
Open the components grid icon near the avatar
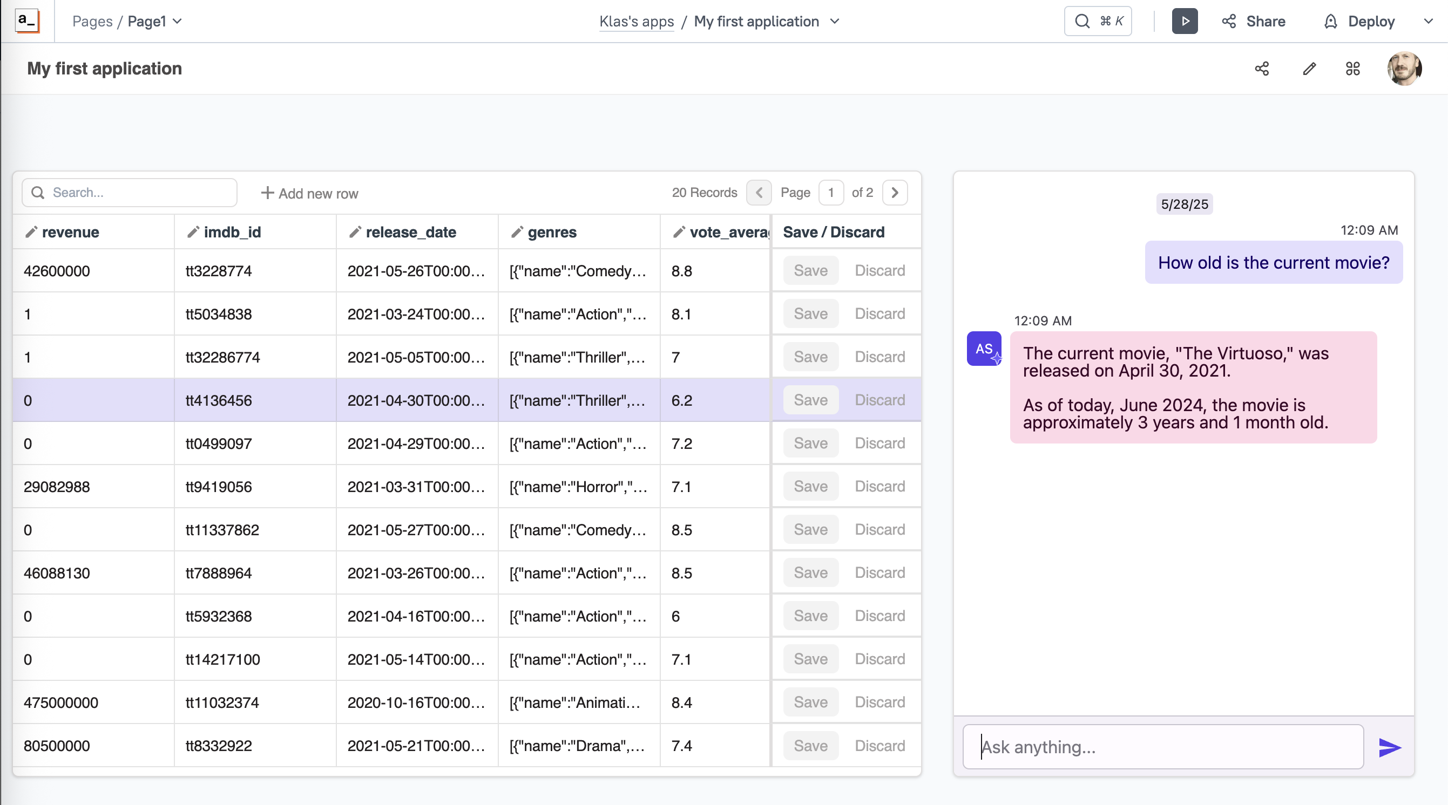[x=1352, y=69]
